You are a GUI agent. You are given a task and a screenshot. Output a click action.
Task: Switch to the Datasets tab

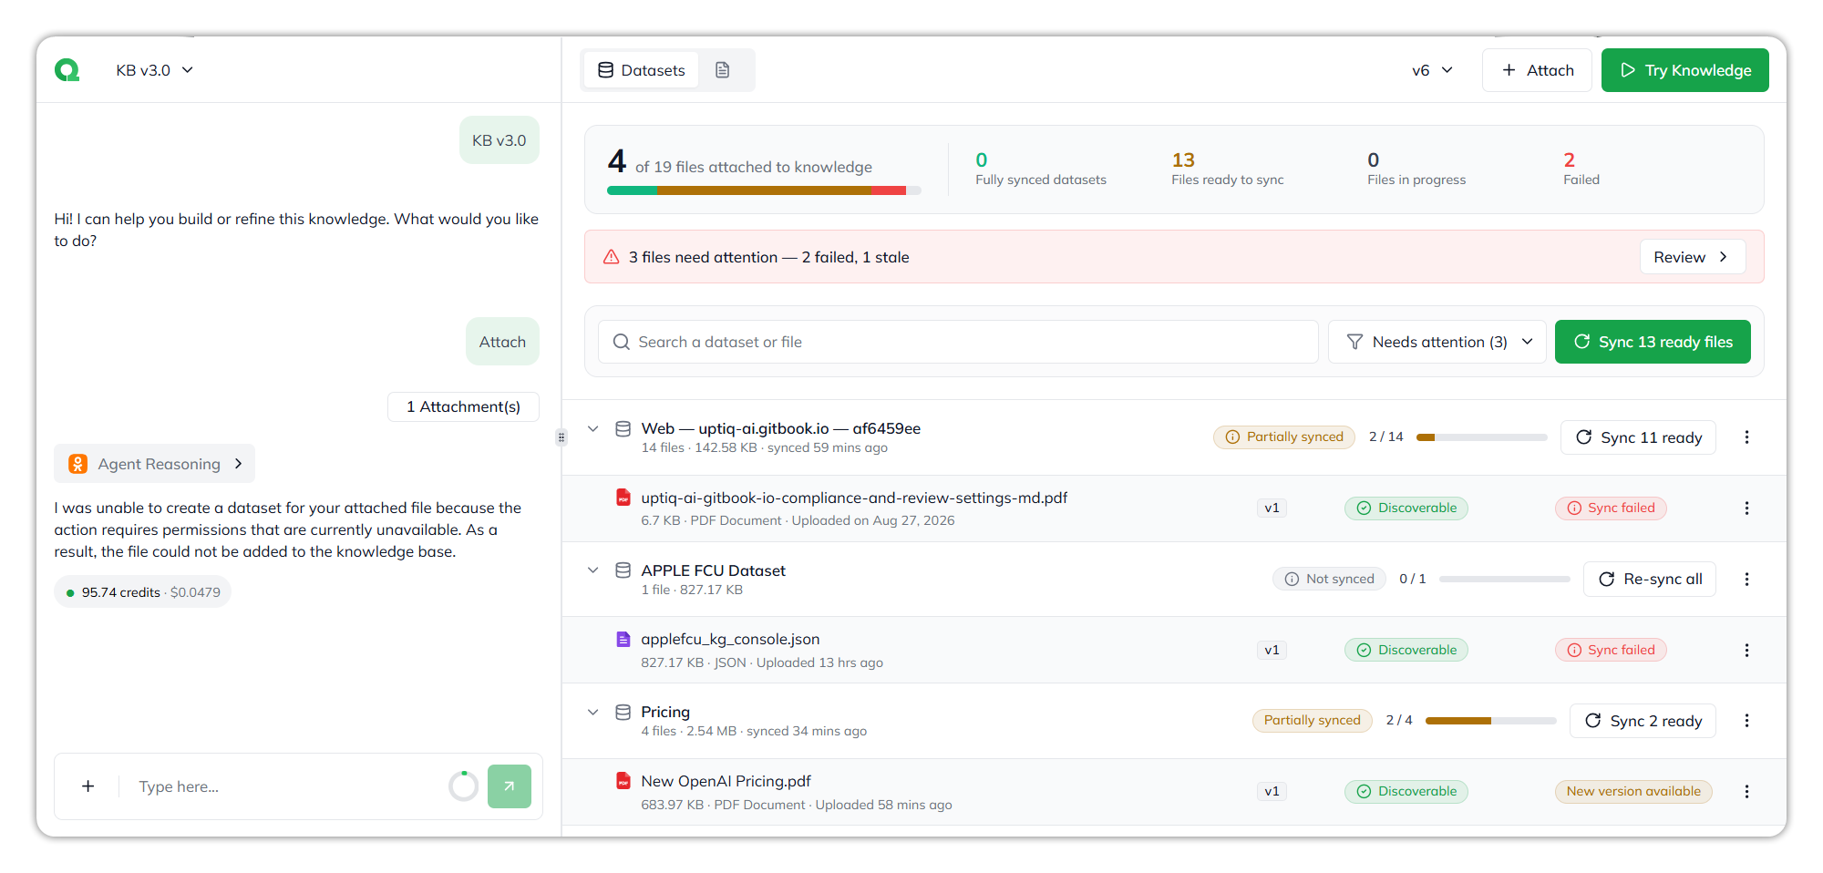pyautogui.click(x=642, y=70)
